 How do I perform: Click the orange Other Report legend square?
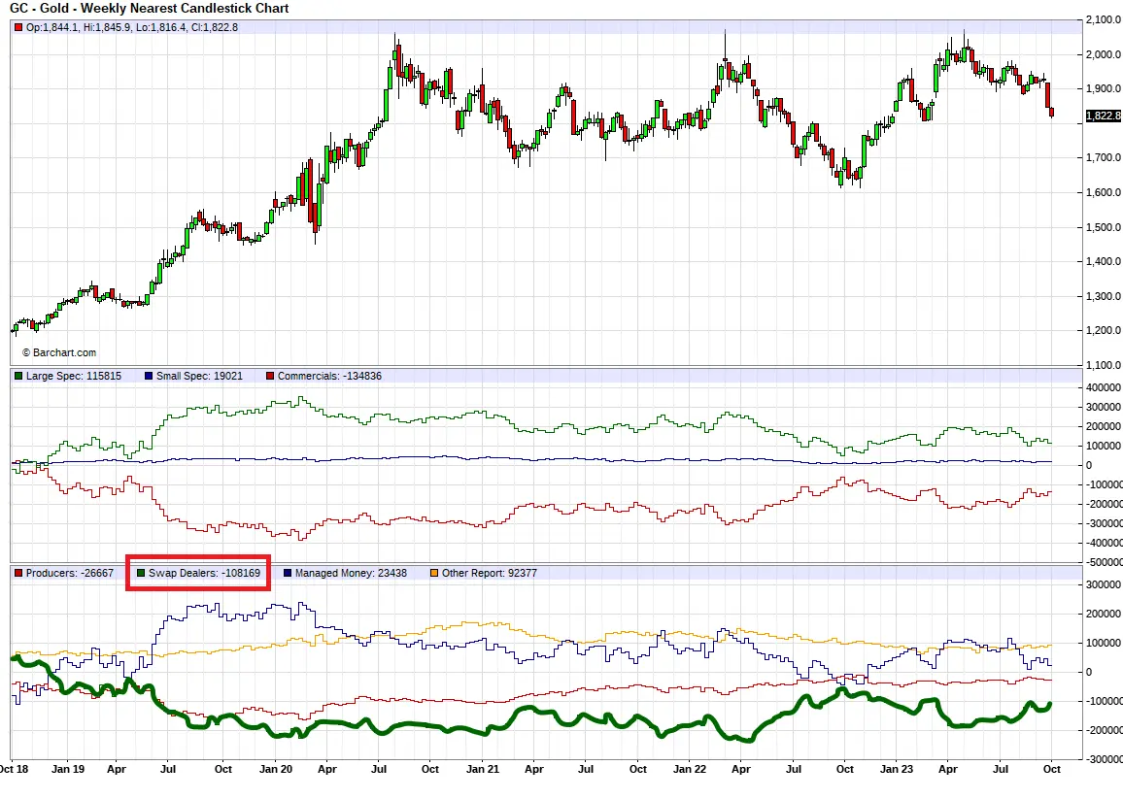click(433, 573)
